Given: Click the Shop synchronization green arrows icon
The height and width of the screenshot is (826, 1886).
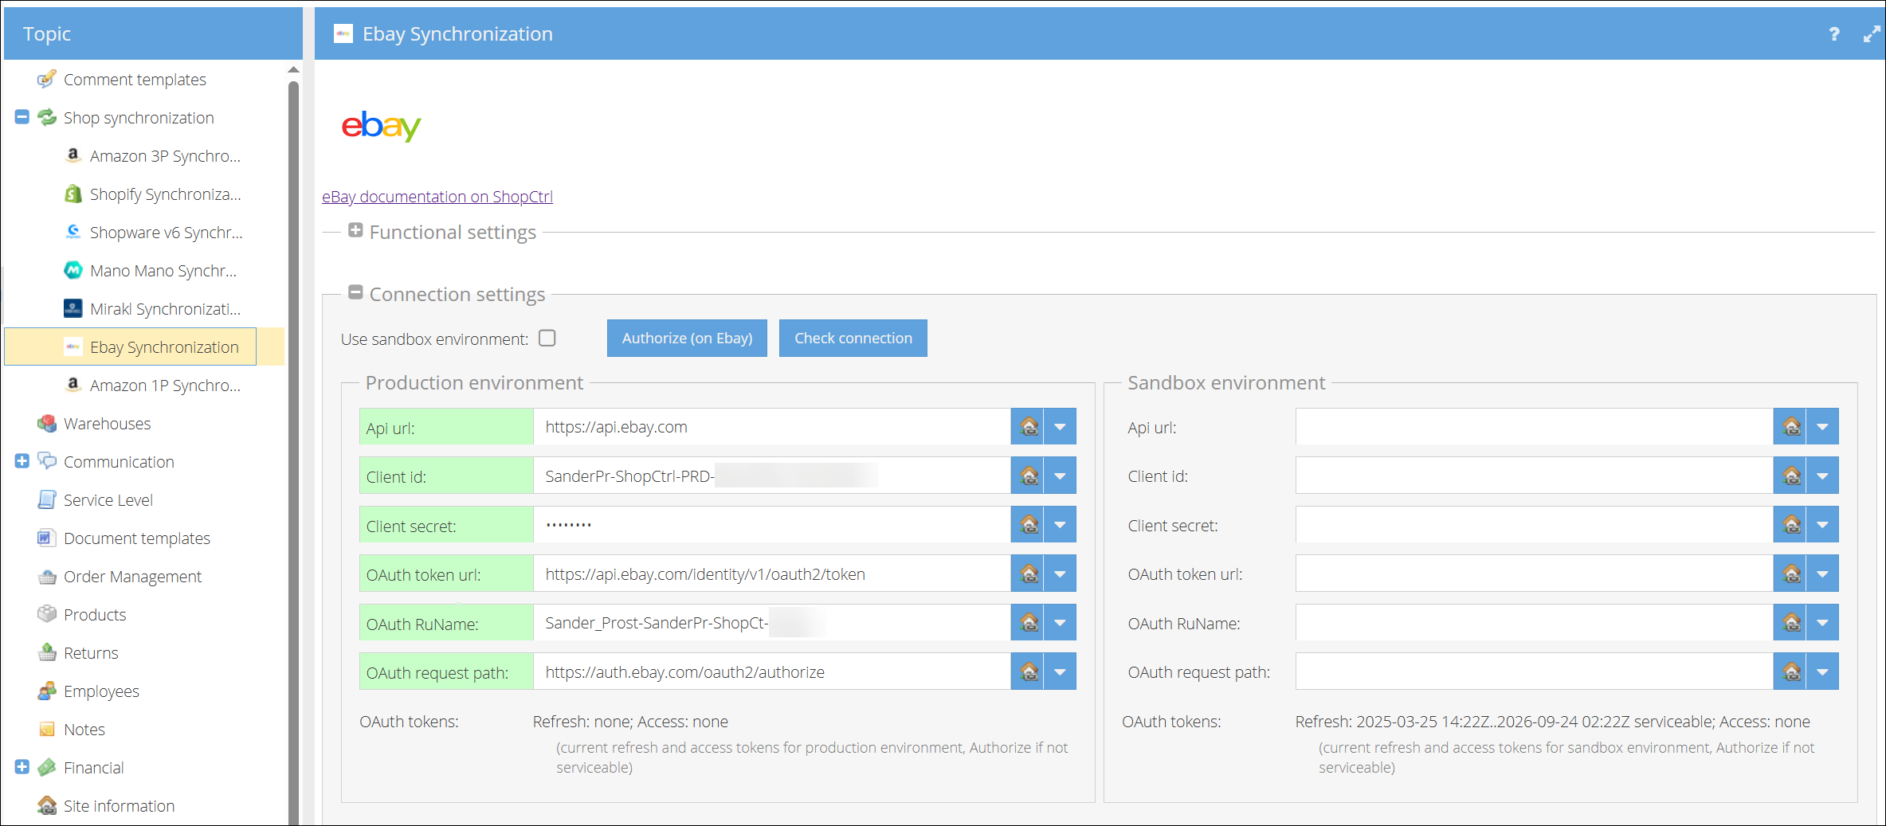Looking at the screenshot, I should point(47,117).
